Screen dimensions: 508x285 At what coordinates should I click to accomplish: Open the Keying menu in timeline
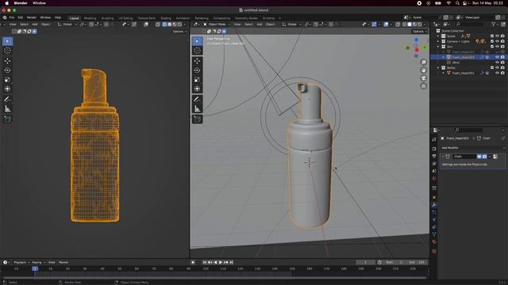tap(38, 262)
